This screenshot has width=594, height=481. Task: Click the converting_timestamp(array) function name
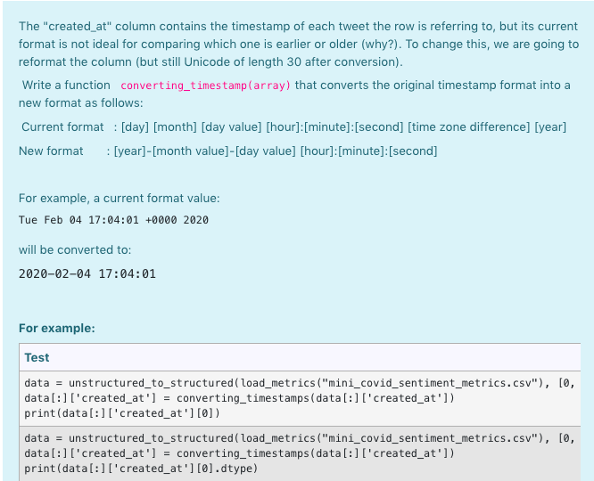click(205, 86)
